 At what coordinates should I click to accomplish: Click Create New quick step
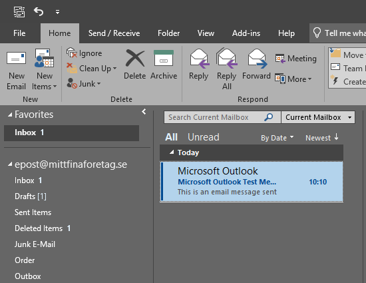click(348, 81)
